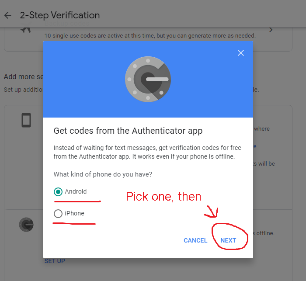
Task: Click the blue dialog header banner
Action: pos(148,79)
